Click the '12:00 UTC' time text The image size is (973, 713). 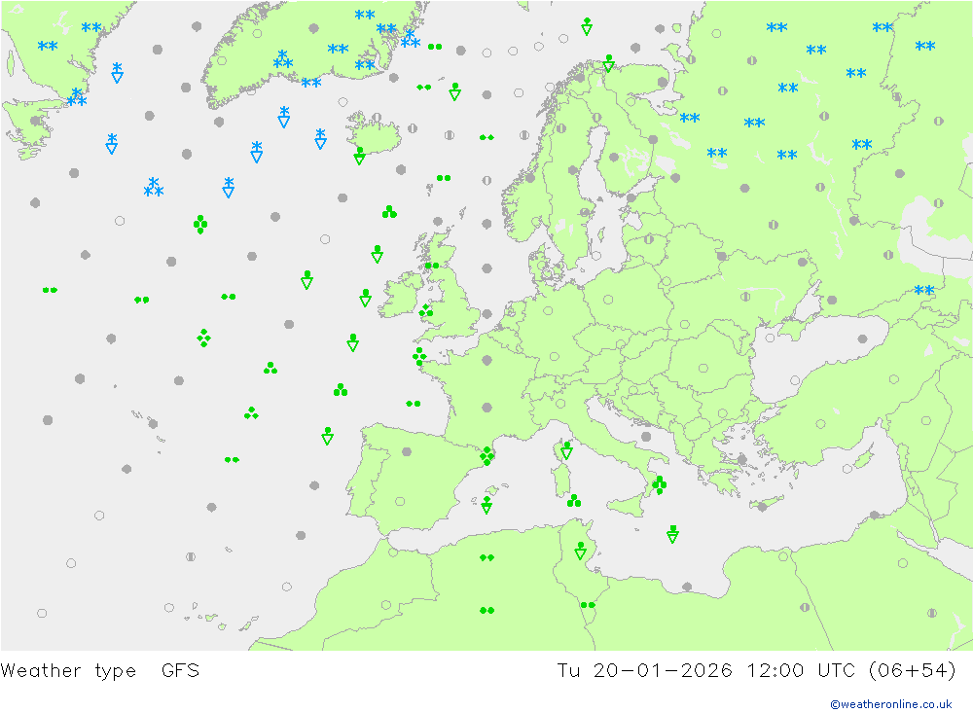click(801, 670)
